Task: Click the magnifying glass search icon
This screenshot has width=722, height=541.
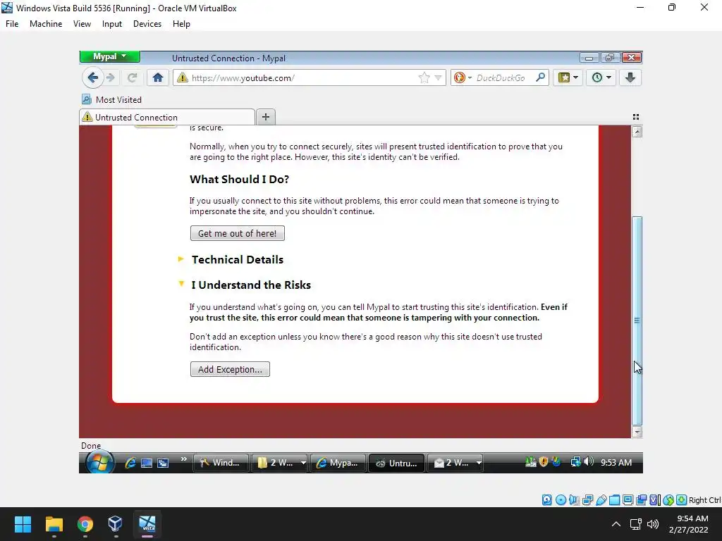Action: click(541, 77)
